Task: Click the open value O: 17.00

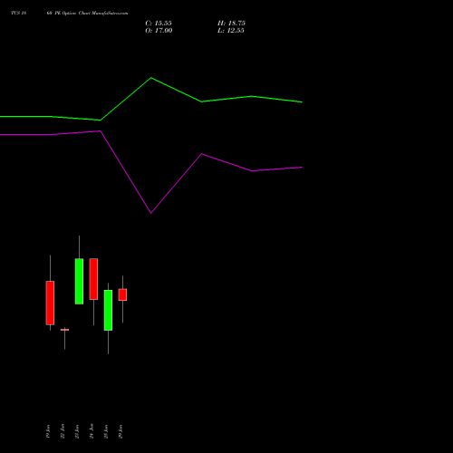Action: pos(159,31)
